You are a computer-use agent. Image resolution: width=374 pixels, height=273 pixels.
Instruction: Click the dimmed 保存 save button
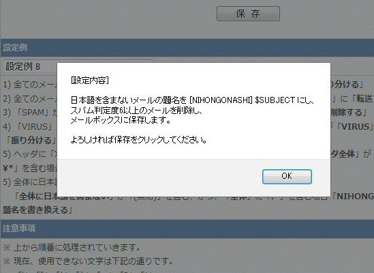[248, 14]
